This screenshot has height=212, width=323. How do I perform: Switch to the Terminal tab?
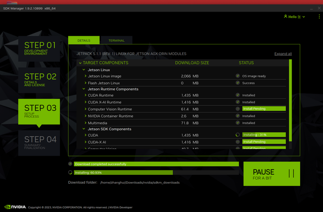click(117, 40)
